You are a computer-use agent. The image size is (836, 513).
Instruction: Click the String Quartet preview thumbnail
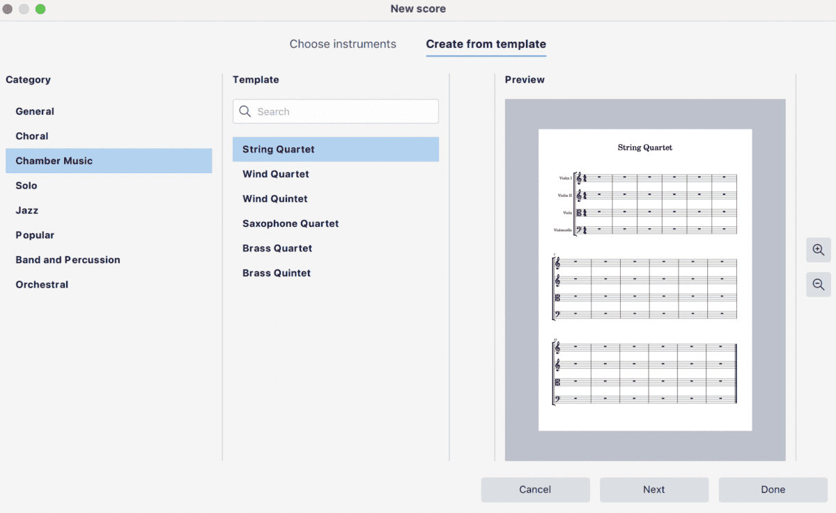click(x=644, y=278)
